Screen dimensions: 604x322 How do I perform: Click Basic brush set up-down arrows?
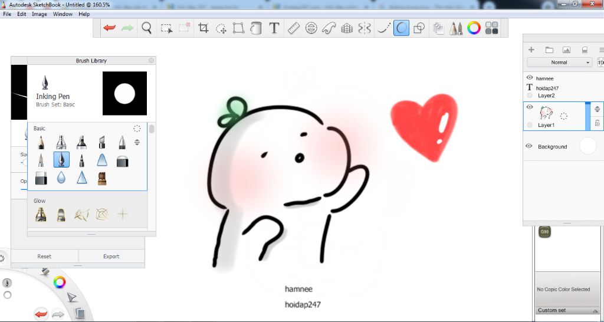[137, 142]
